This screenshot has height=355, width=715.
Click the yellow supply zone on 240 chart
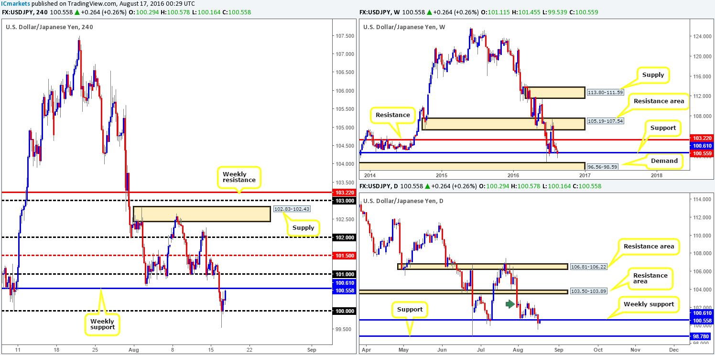(x=202, y=214)
